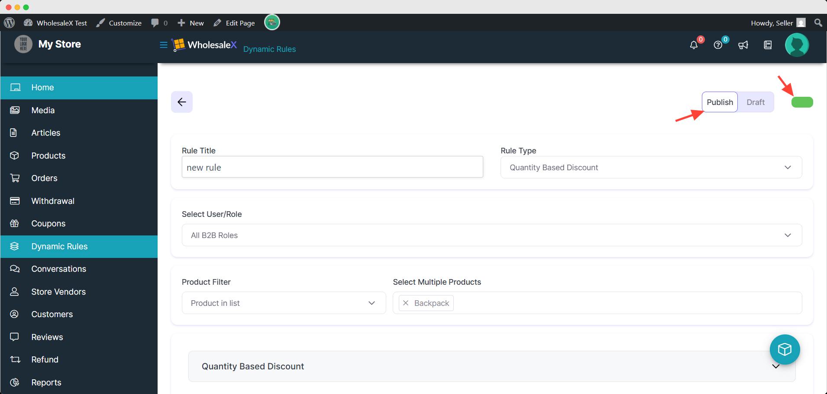
Task: Click the Coupons gift icon
Action: (14, 223)
